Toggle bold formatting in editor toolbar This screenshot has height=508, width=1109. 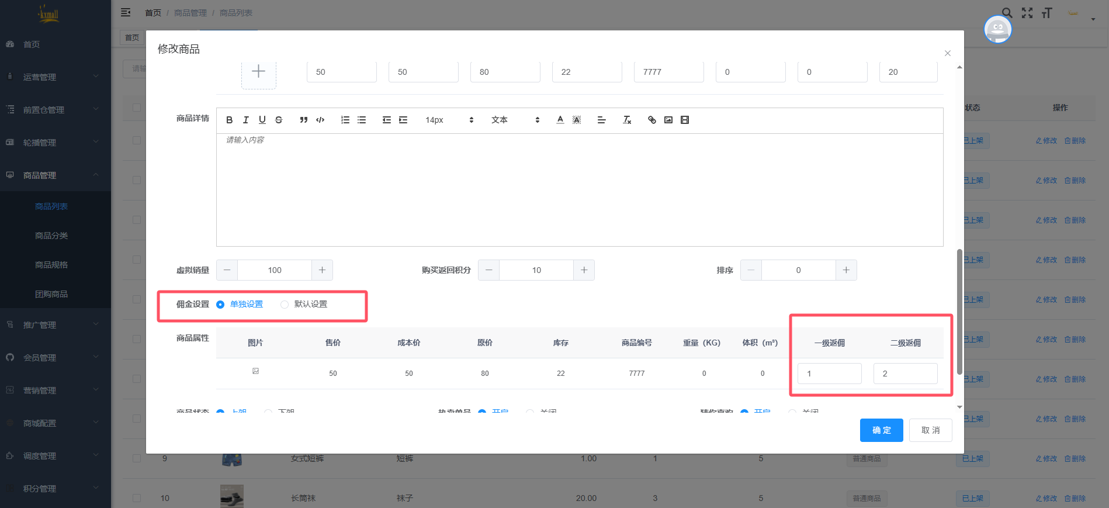pos(229,120)
